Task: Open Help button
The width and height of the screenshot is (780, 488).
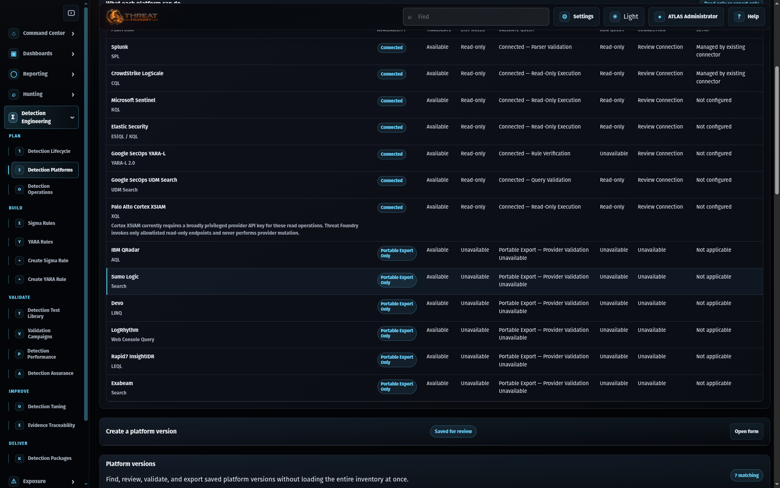Action: click(746, 17)
